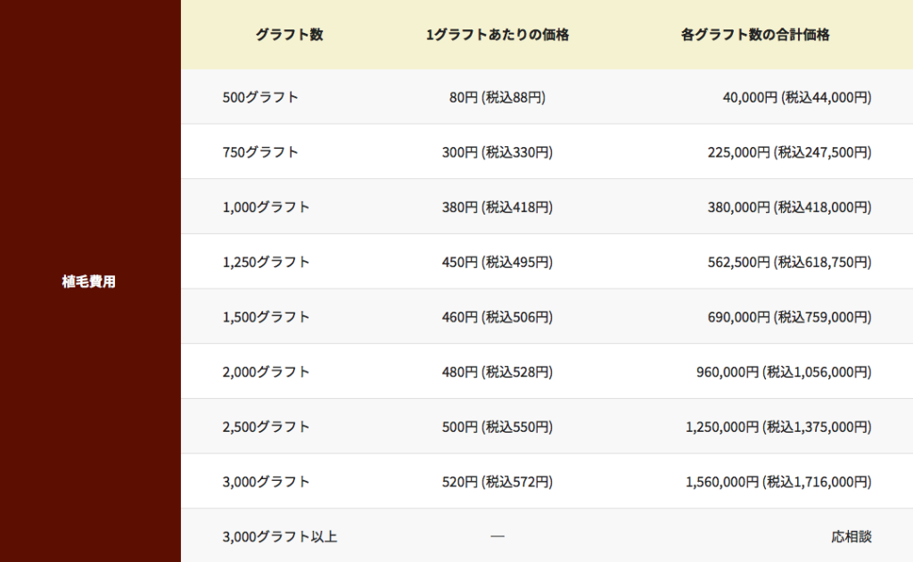This screenshot has height=562, width=913.
Task: Click the 562,500円 (税込618,750円) total
Action: tap(789, 262)
